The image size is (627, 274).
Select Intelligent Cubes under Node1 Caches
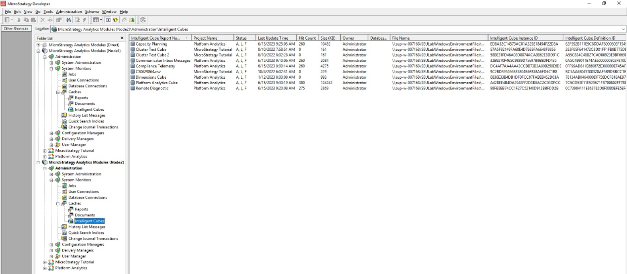coord(89,109)
